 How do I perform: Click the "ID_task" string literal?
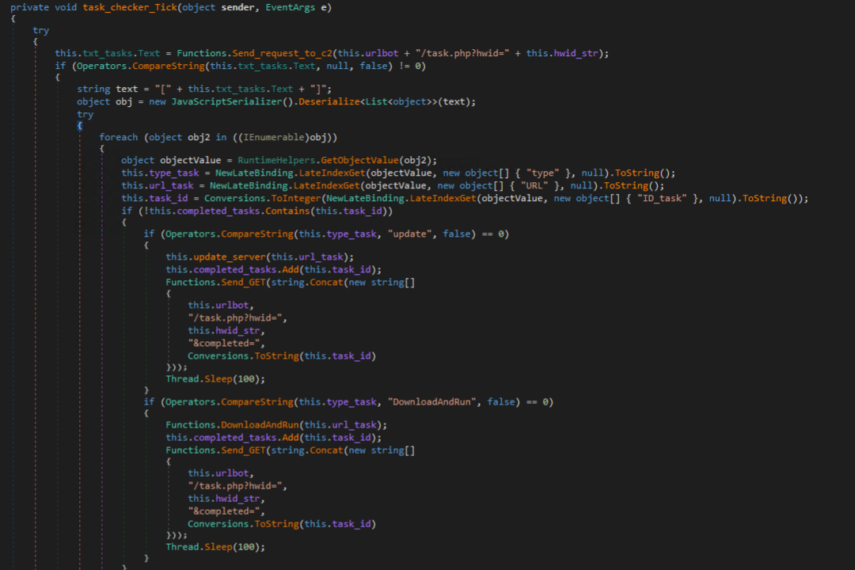[662, 199]
